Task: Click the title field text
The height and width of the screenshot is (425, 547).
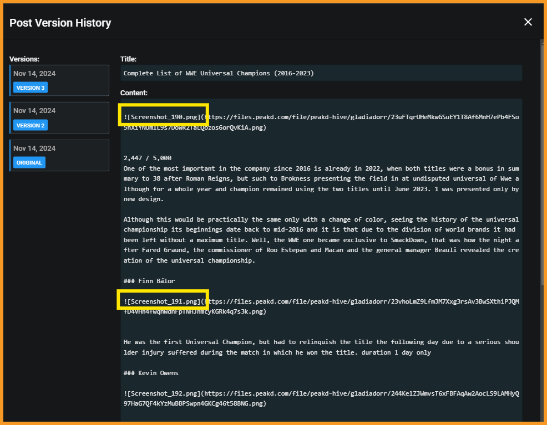Action: [x=219, y=73]
